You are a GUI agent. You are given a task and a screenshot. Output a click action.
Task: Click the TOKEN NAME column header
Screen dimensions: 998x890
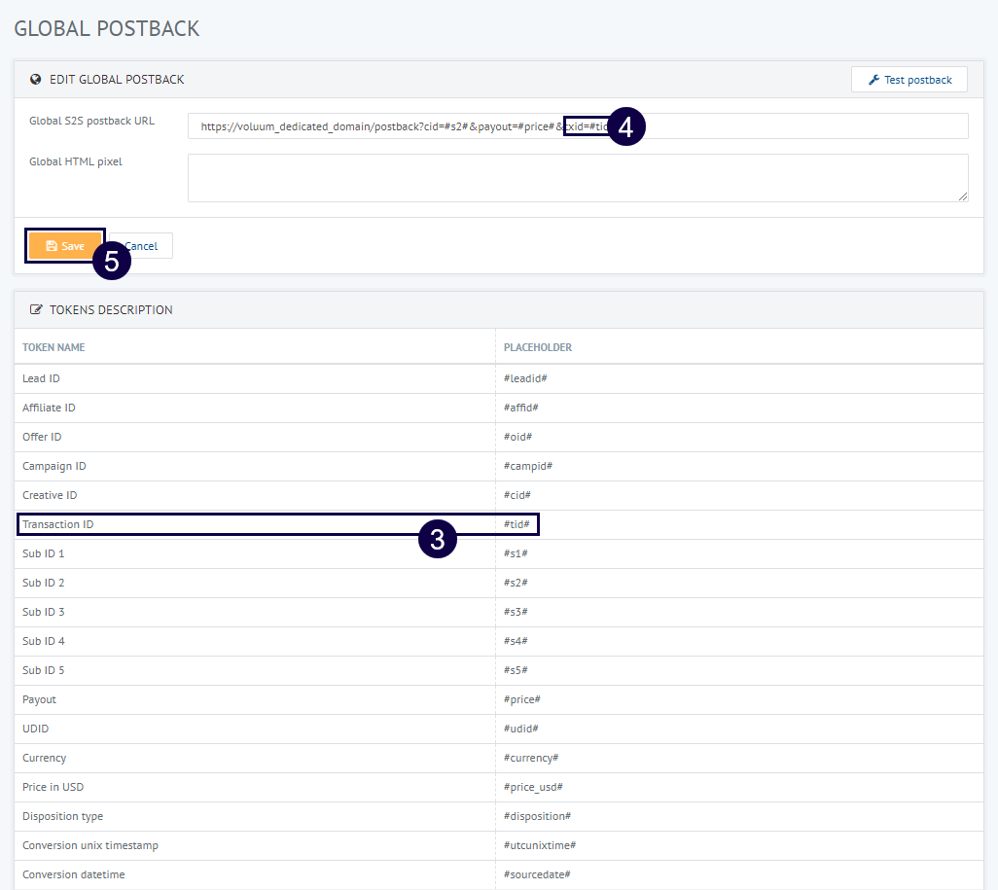click(53, 347)
